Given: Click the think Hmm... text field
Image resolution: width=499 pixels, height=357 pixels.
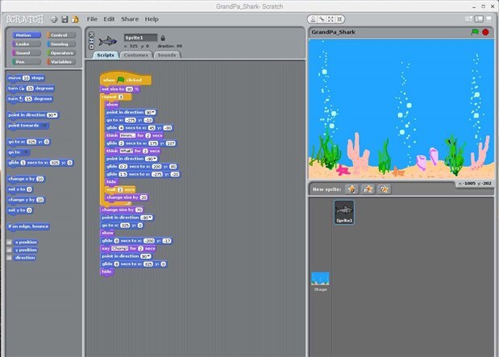Looking at the screenshot, I should click(127, 135).
